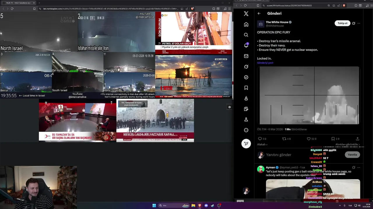The width and height of the screenshot is (373, 209).
Task: Open X Messages envelope icon
Action: point(246,56)
